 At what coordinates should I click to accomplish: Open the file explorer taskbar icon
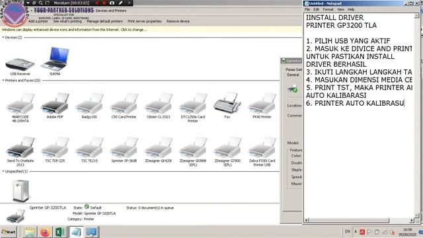[30, 232]
